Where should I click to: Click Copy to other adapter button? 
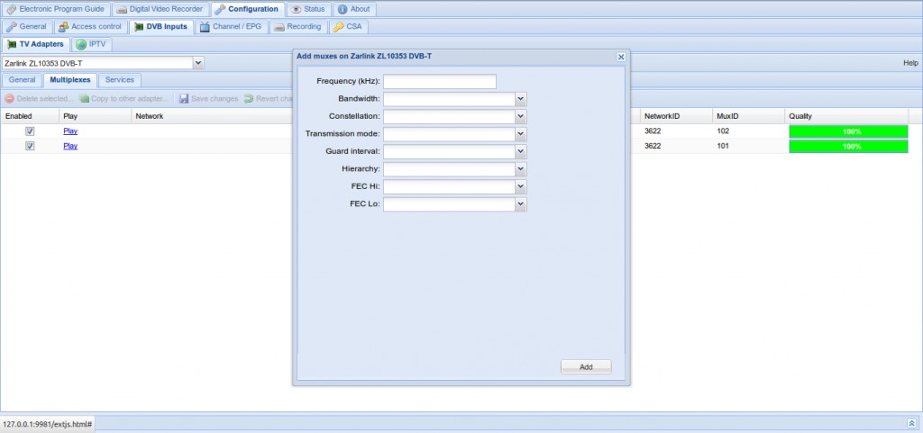pos(123,99)
